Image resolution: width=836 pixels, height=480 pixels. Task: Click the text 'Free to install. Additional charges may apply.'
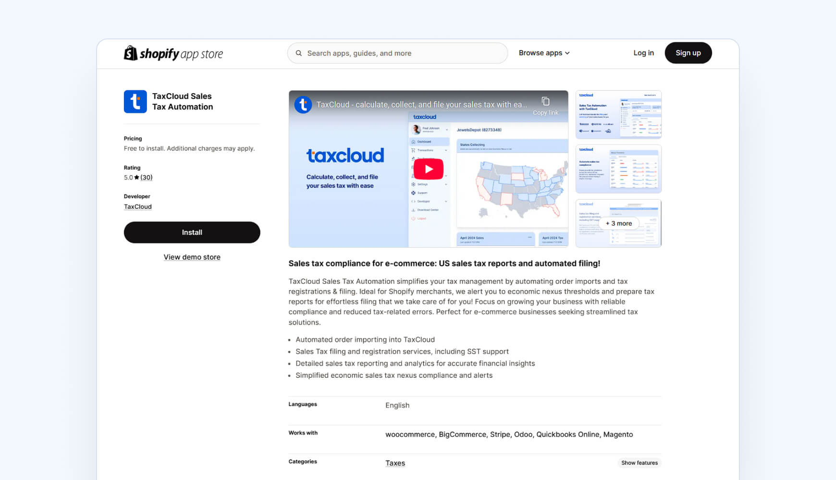click(189, 148)
